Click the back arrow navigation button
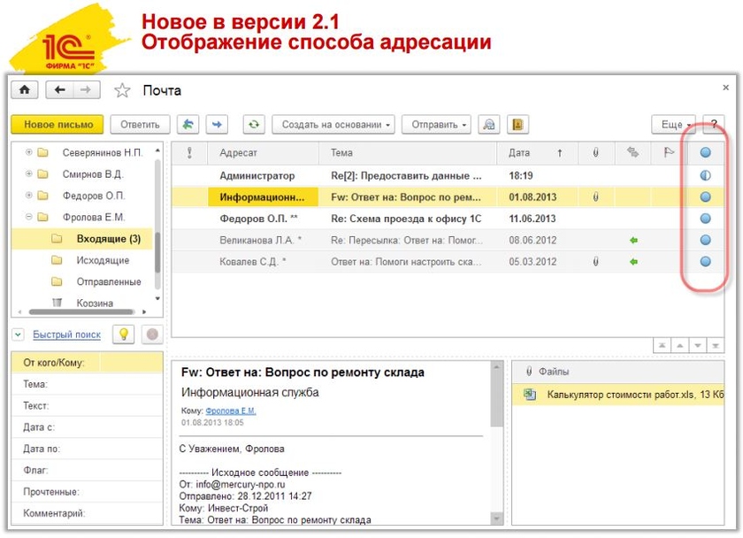The image size is (743, 538). point(60,90)
